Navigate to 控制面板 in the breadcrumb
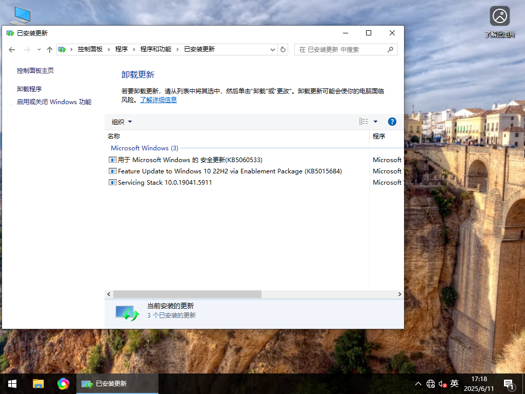This screenshot has width=525, height=394. click(91, 49)
